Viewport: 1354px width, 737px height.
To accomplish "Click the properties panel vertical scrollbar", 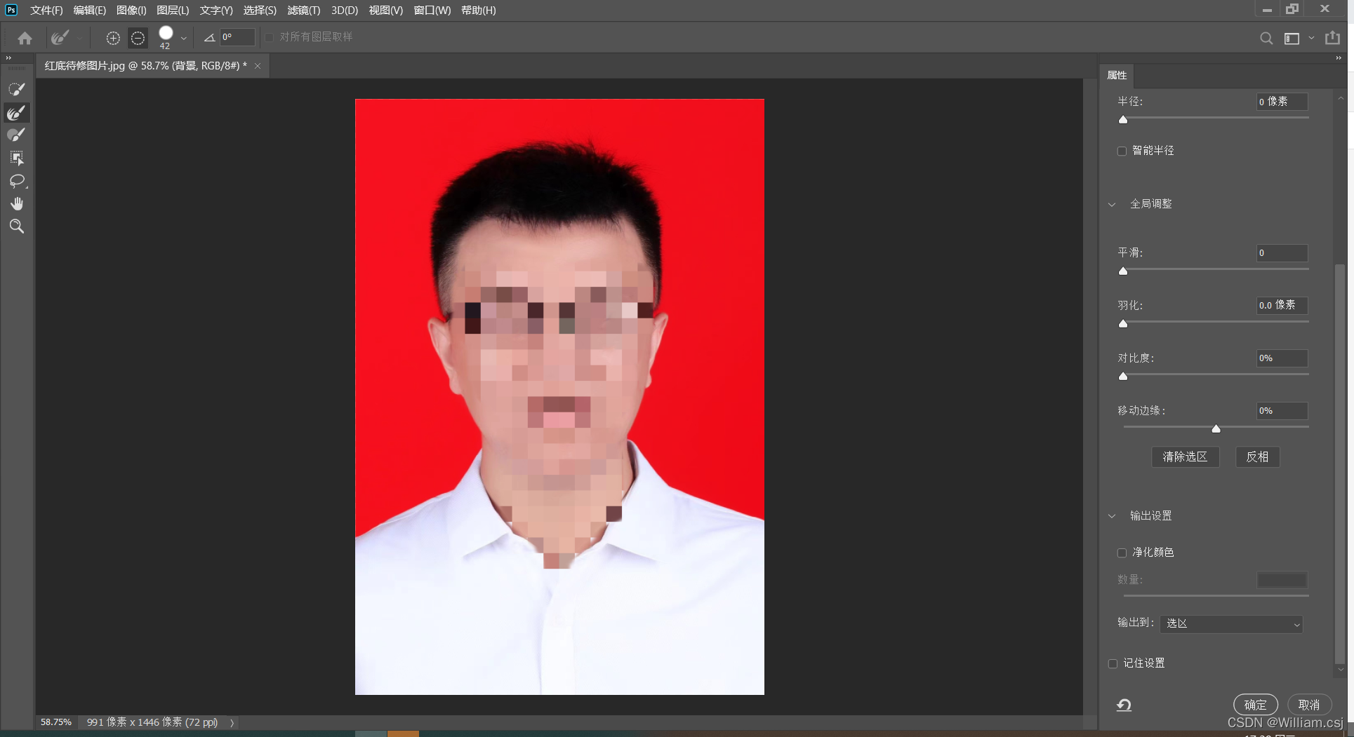I will point(1339,463).
